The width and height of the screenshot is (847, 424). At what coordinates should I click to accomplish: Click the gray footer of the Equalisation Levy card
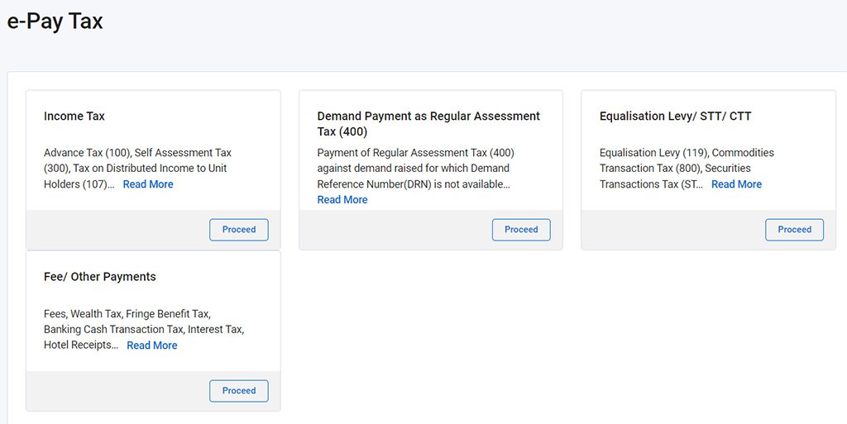coord(670,230)
